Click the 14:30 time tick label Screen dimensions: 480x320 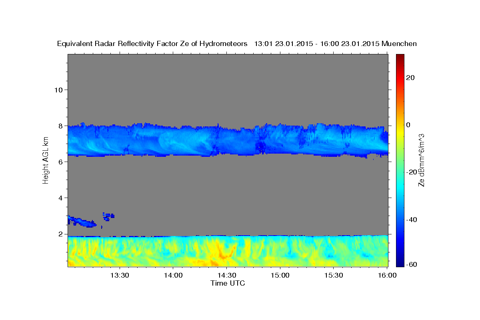point(227,276)
